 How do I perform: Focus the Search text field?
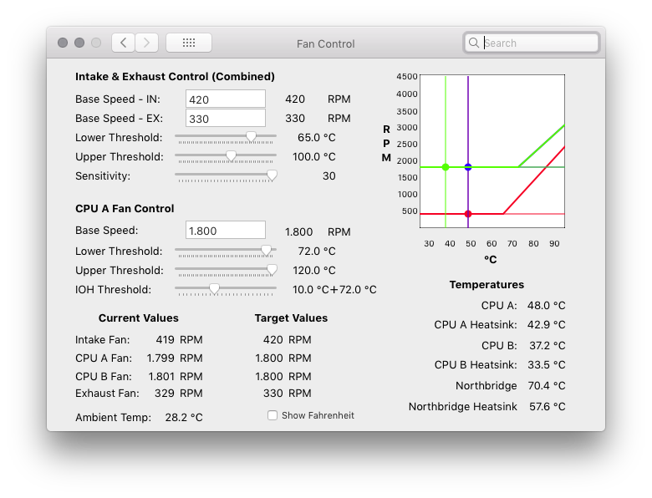538,43
